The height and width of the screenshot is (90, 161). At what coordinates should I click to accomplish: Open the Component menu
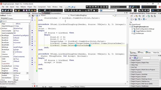coord(42,7)
